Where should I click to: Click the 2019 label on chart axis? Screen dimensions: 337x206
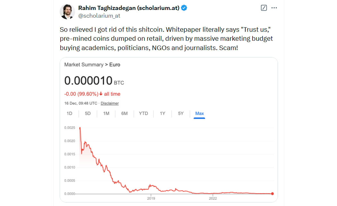pos(151,199)
